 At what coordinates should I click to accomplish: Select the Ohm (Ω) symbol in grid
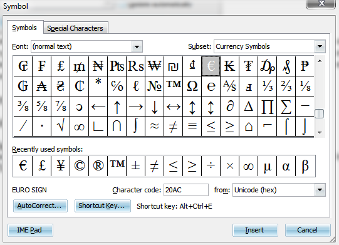192,86
